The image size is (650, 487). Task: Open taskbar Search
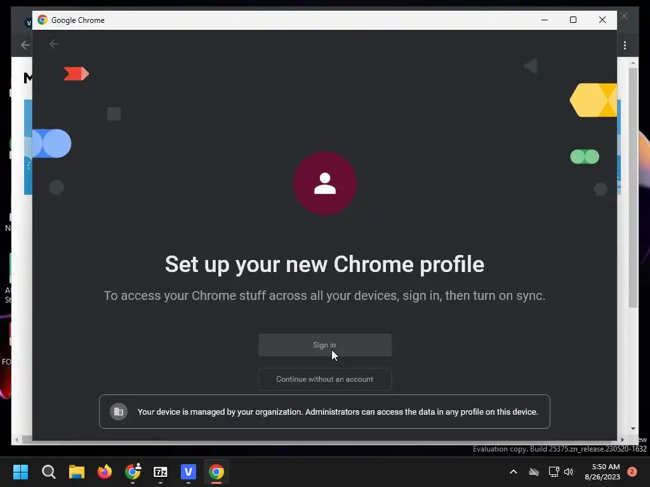[48, 472]
